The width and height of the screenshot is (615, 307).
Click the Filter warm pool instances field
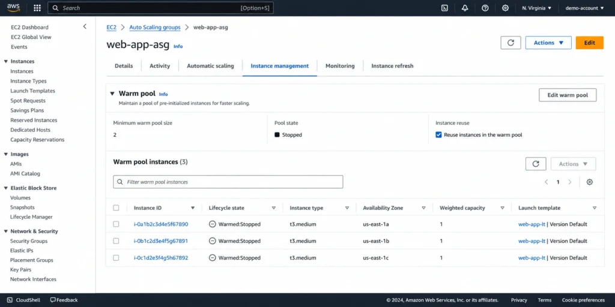(x=228, y=182)
